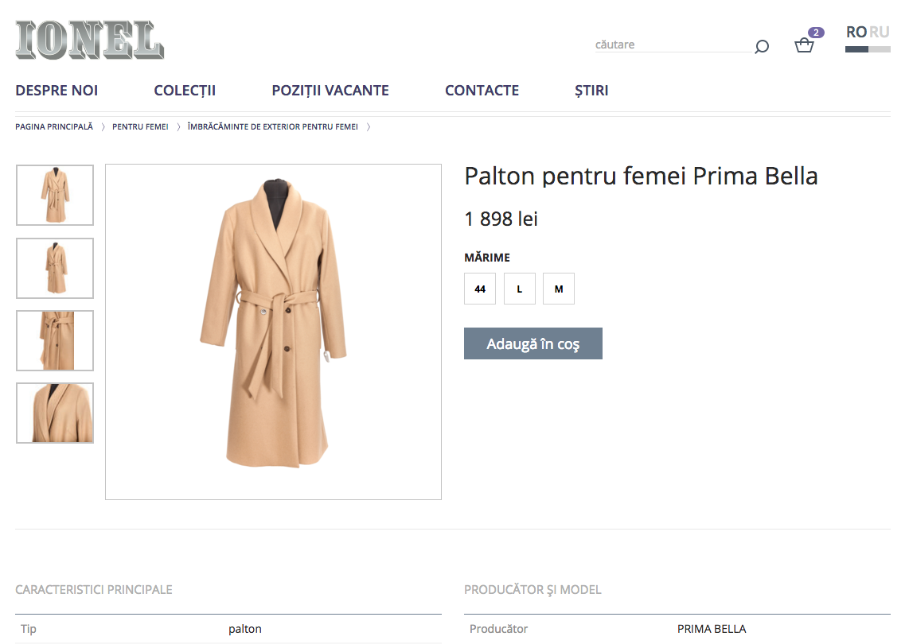Click the Adaugă în coş button
This screenshot has height=644, width=909.
point(533,343)
